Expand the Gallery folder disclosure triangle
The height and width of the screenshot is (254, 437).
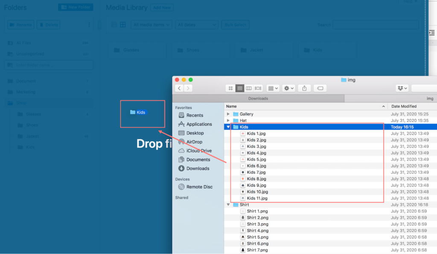[x=228, y=114]
